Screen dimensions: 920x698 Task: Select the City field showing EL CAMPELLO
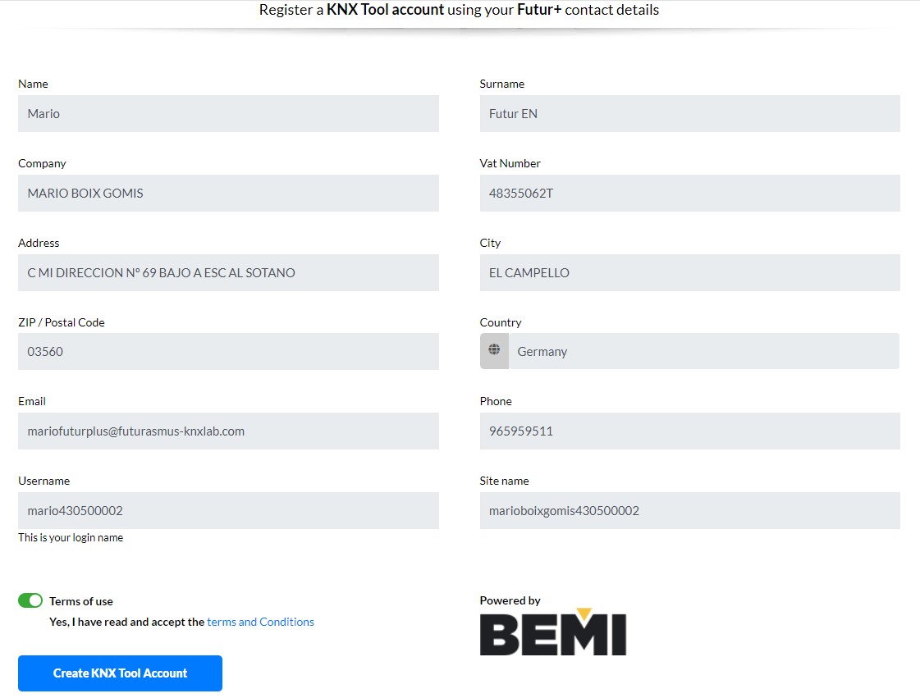pyautogui.click(x=689, y=272)
